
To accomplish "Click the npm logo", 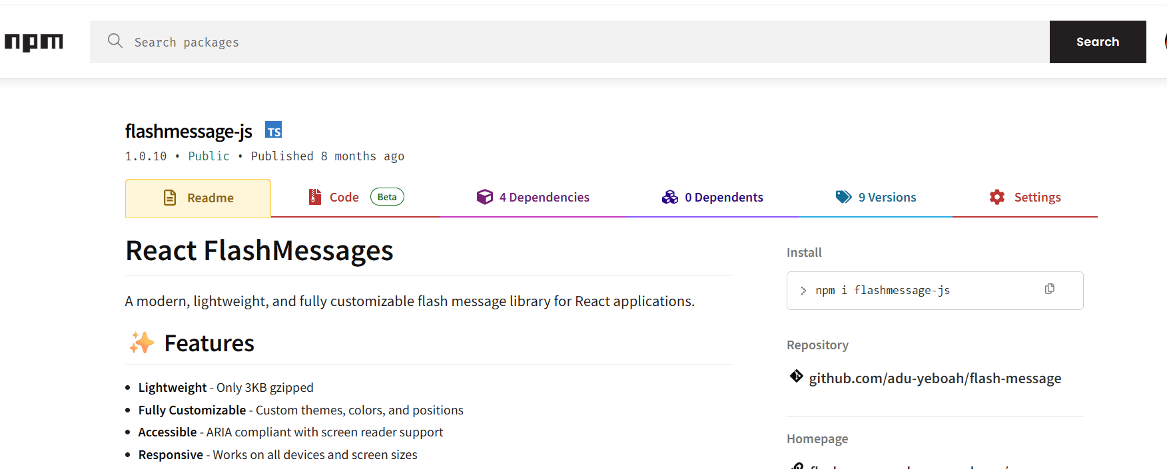I will (34, 42).
